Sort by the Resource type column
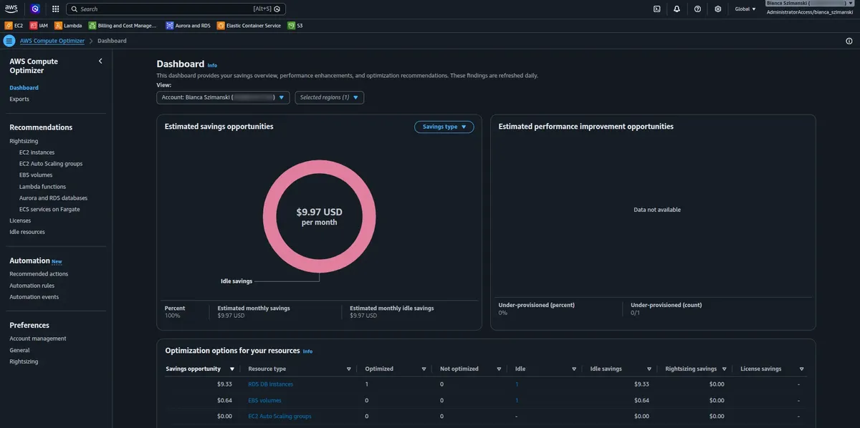 [x=300, y=369]
